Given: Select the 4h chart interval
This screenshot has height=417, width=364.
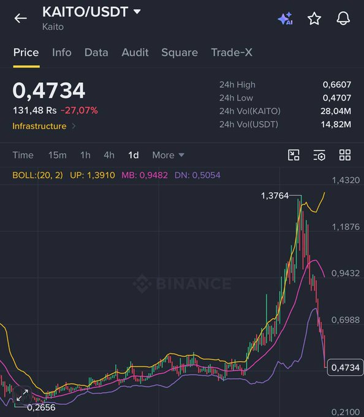Looking at the screenshot, I should tap(109, 155).
